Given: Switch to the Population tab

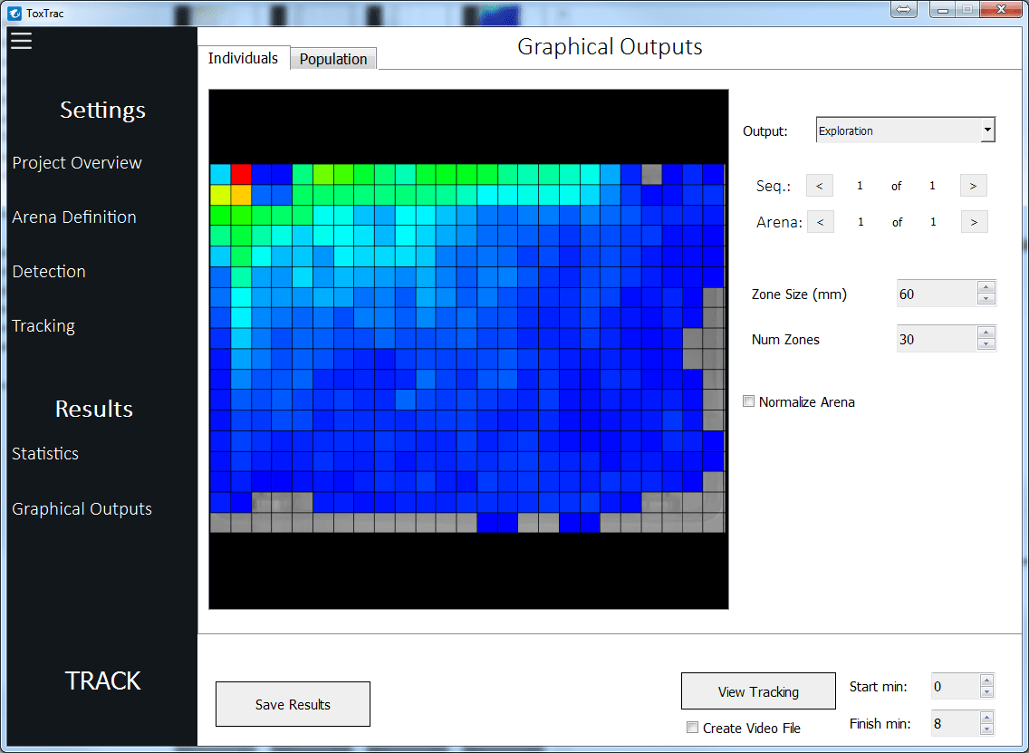Looking at the screenshot, I should point(333,58).
